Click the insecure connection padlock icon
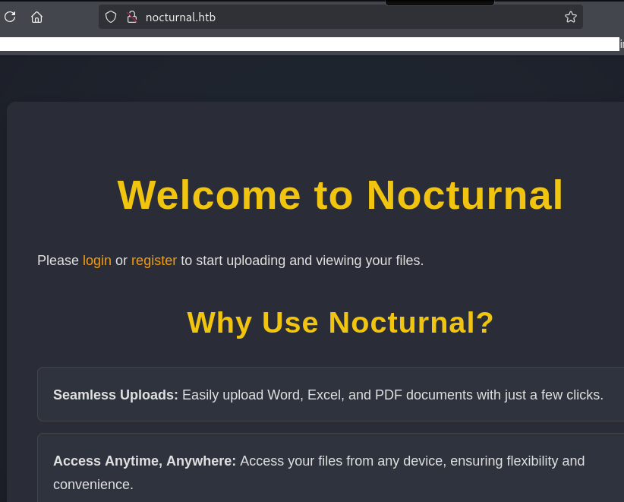Screen dimensions: 624x502 (x=131, y=17)
